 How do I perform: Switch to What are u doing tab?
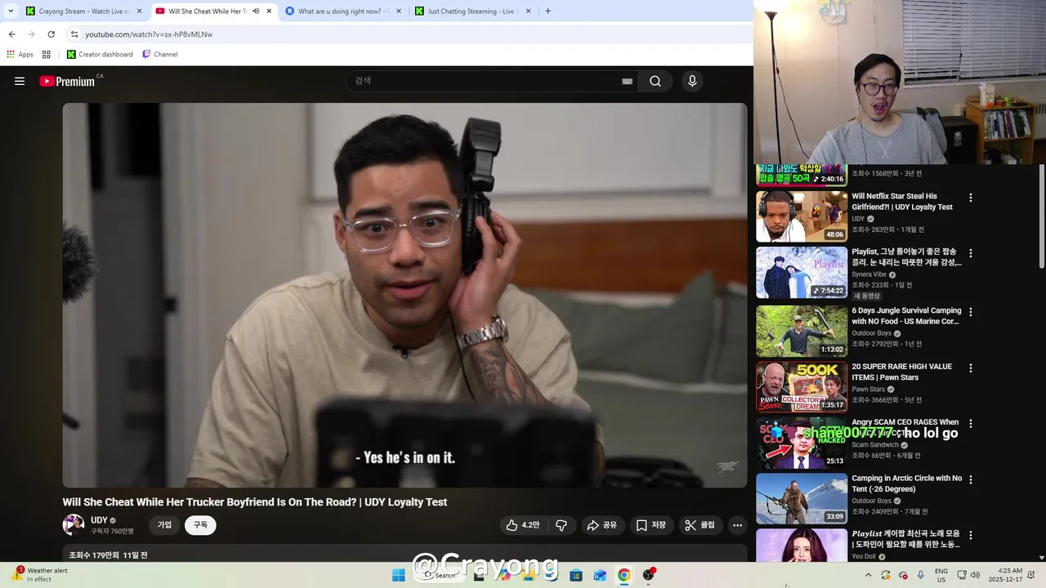(x=343, y=11)
